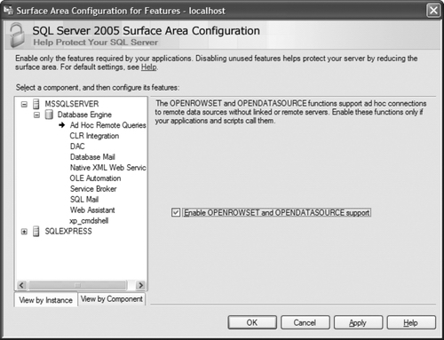This screenshot has height=340, width=444.
Task: Select Ad Hoc Remote Queries in tree
Action: point(108,125)
